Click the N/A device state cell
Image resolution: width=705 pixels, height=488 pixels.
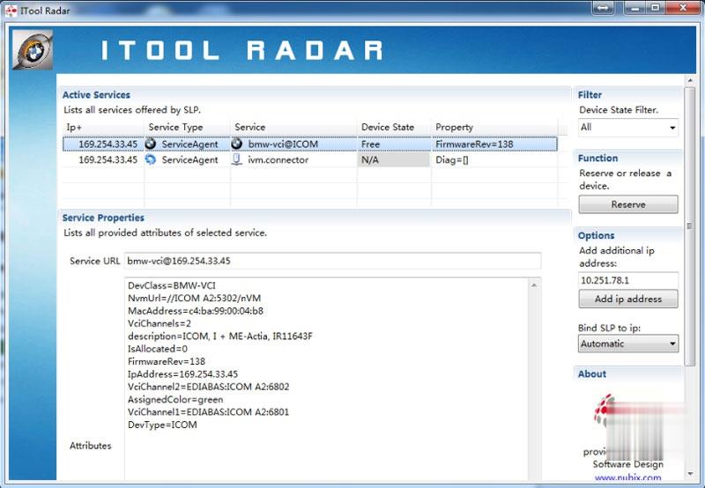coord(394,159)
